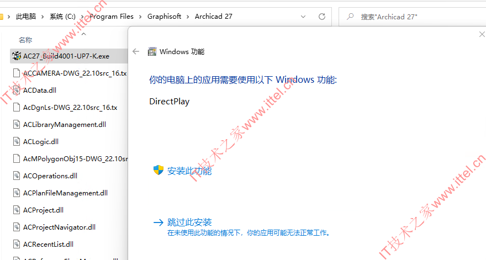
Task: Select the file name ACProjectNavigator.dll
Action: pyautogui.click(x=59, y=227)
